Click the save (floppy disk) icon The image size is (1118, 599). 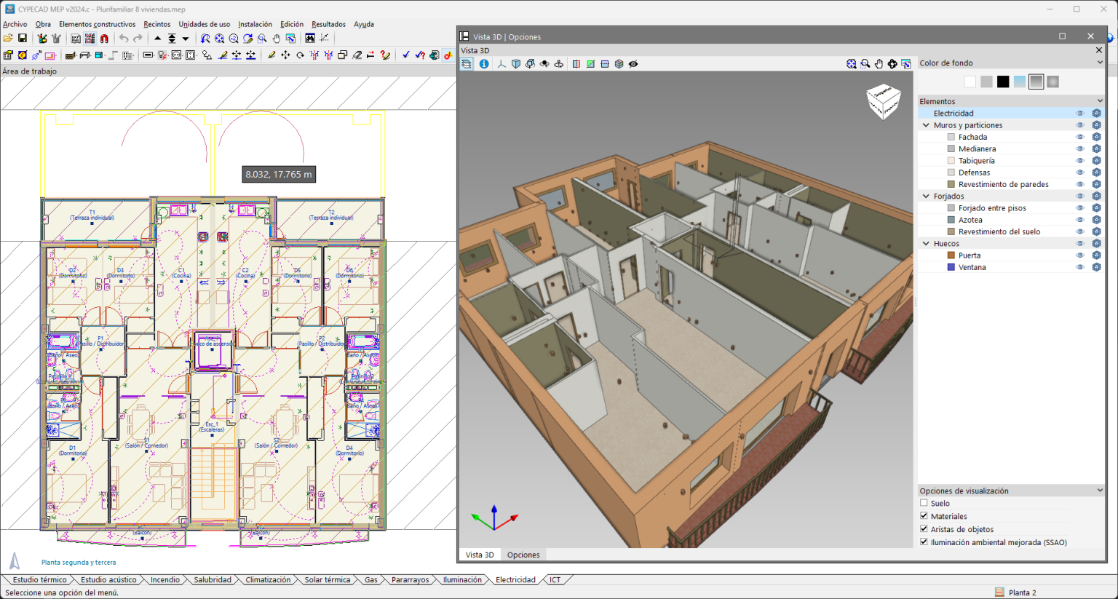(x=23, y=39)
